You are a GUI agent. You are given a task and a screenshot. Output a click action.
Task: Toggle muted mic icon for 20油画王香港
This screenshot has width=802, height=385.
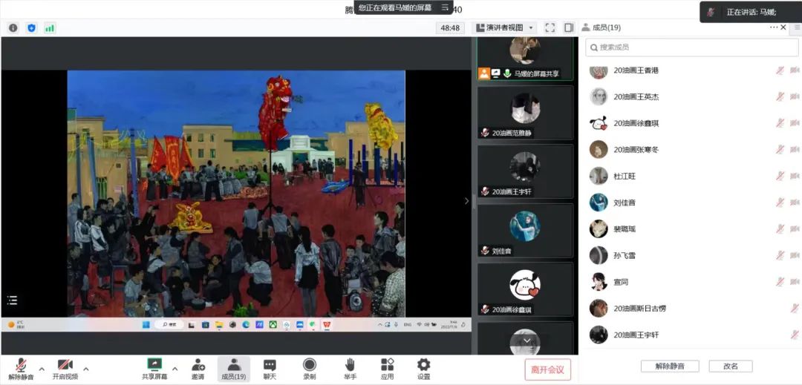(x=780, y=70)
